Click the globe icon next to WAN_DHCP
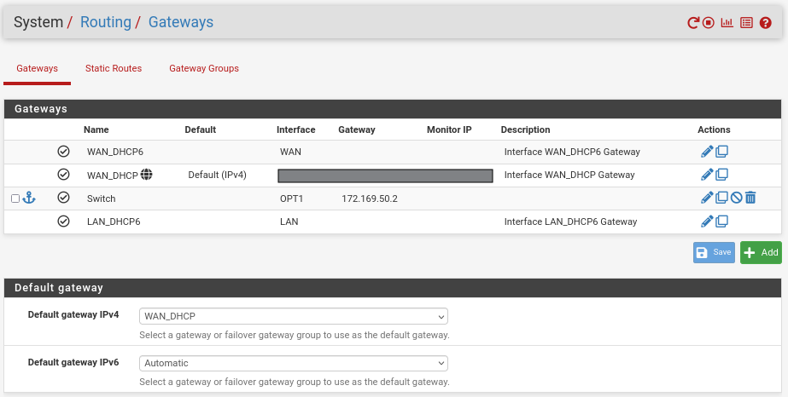The image size is (788, 397). pyautogui.click(x=146, y=175)
